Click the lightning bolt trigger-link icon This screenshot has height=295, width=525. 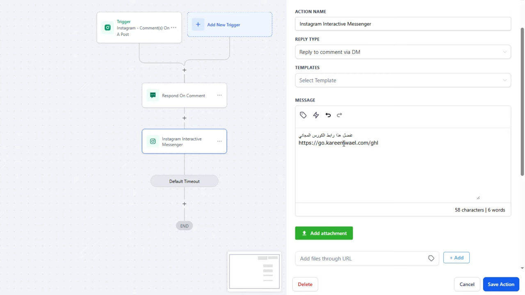pos(316,115)
